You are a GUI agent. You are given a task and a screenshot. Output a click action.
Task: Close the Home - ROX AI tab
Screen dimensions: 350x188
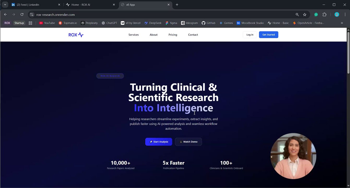(x=114, y=5)
